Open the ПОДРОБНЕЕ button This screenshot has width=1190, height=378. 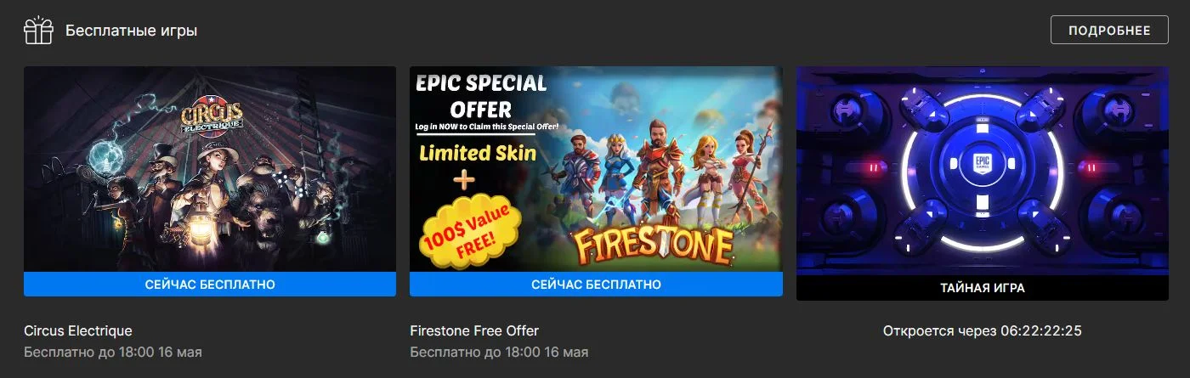click(1108, 31)
